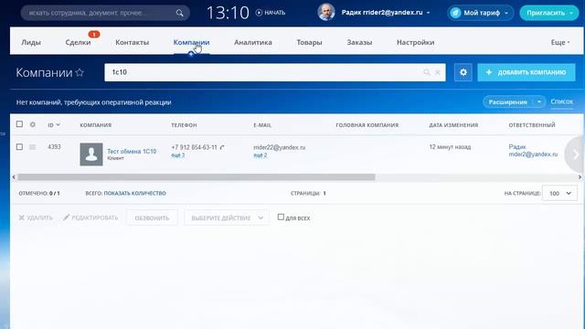Click the ОТВЕТСТВЕННЫЙ column header
The width and height of the screenshot is (585, 329).
click(532, 125)
